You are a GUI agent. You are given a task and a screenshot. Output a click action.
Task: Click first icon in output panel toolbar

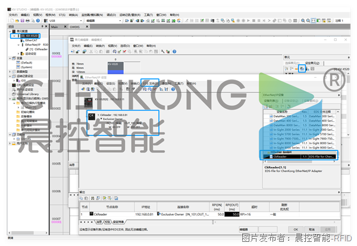click(x=82, y=198)
